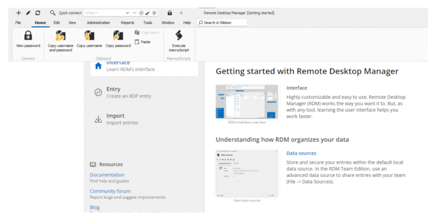Viewport: 428px width, 218px height.
Task: Click the Copy username ribbon button
Action: tap(89, 39)
